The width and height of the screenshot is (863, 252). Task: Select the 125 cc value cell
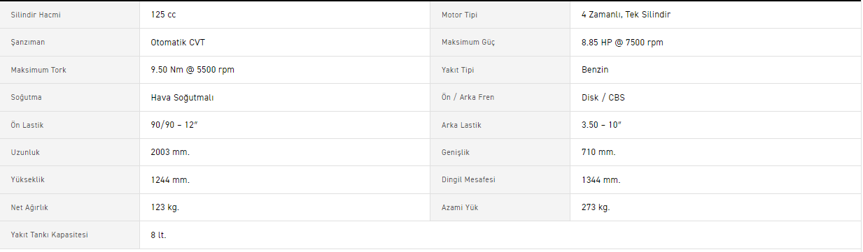[x=285, y=15]
